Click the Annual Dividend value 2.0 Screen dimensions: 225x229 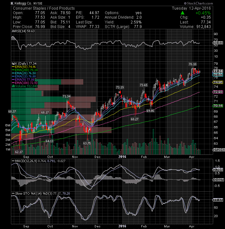click(x=139, y=17)
